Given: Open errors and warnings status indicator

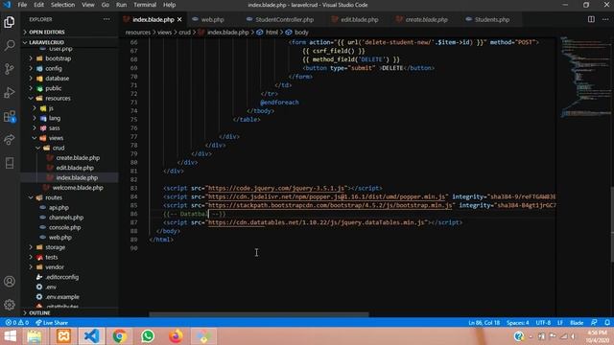Looking at the screenshot, I should [x=17, y=323].
